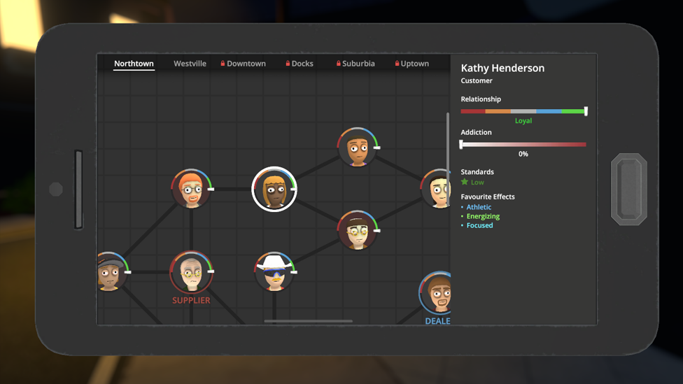Click the '0%' addiction value
Screen dimensions: 683x384
523,154
